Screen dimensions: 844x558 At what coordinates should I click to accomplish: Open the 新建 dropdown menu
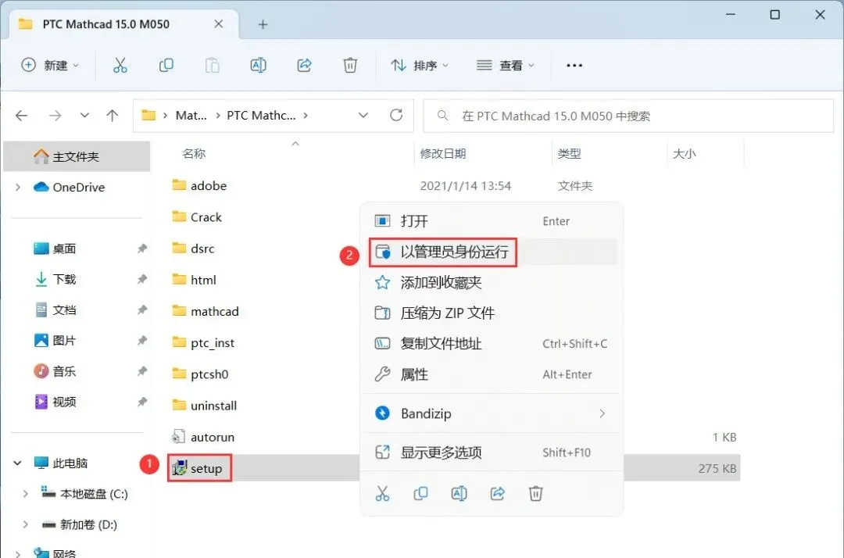[x=50, y=65]
